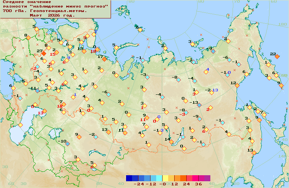Choose the rightmost purple legend swatch
Viewport: 289px width, 188px height.
coord(207,178)
